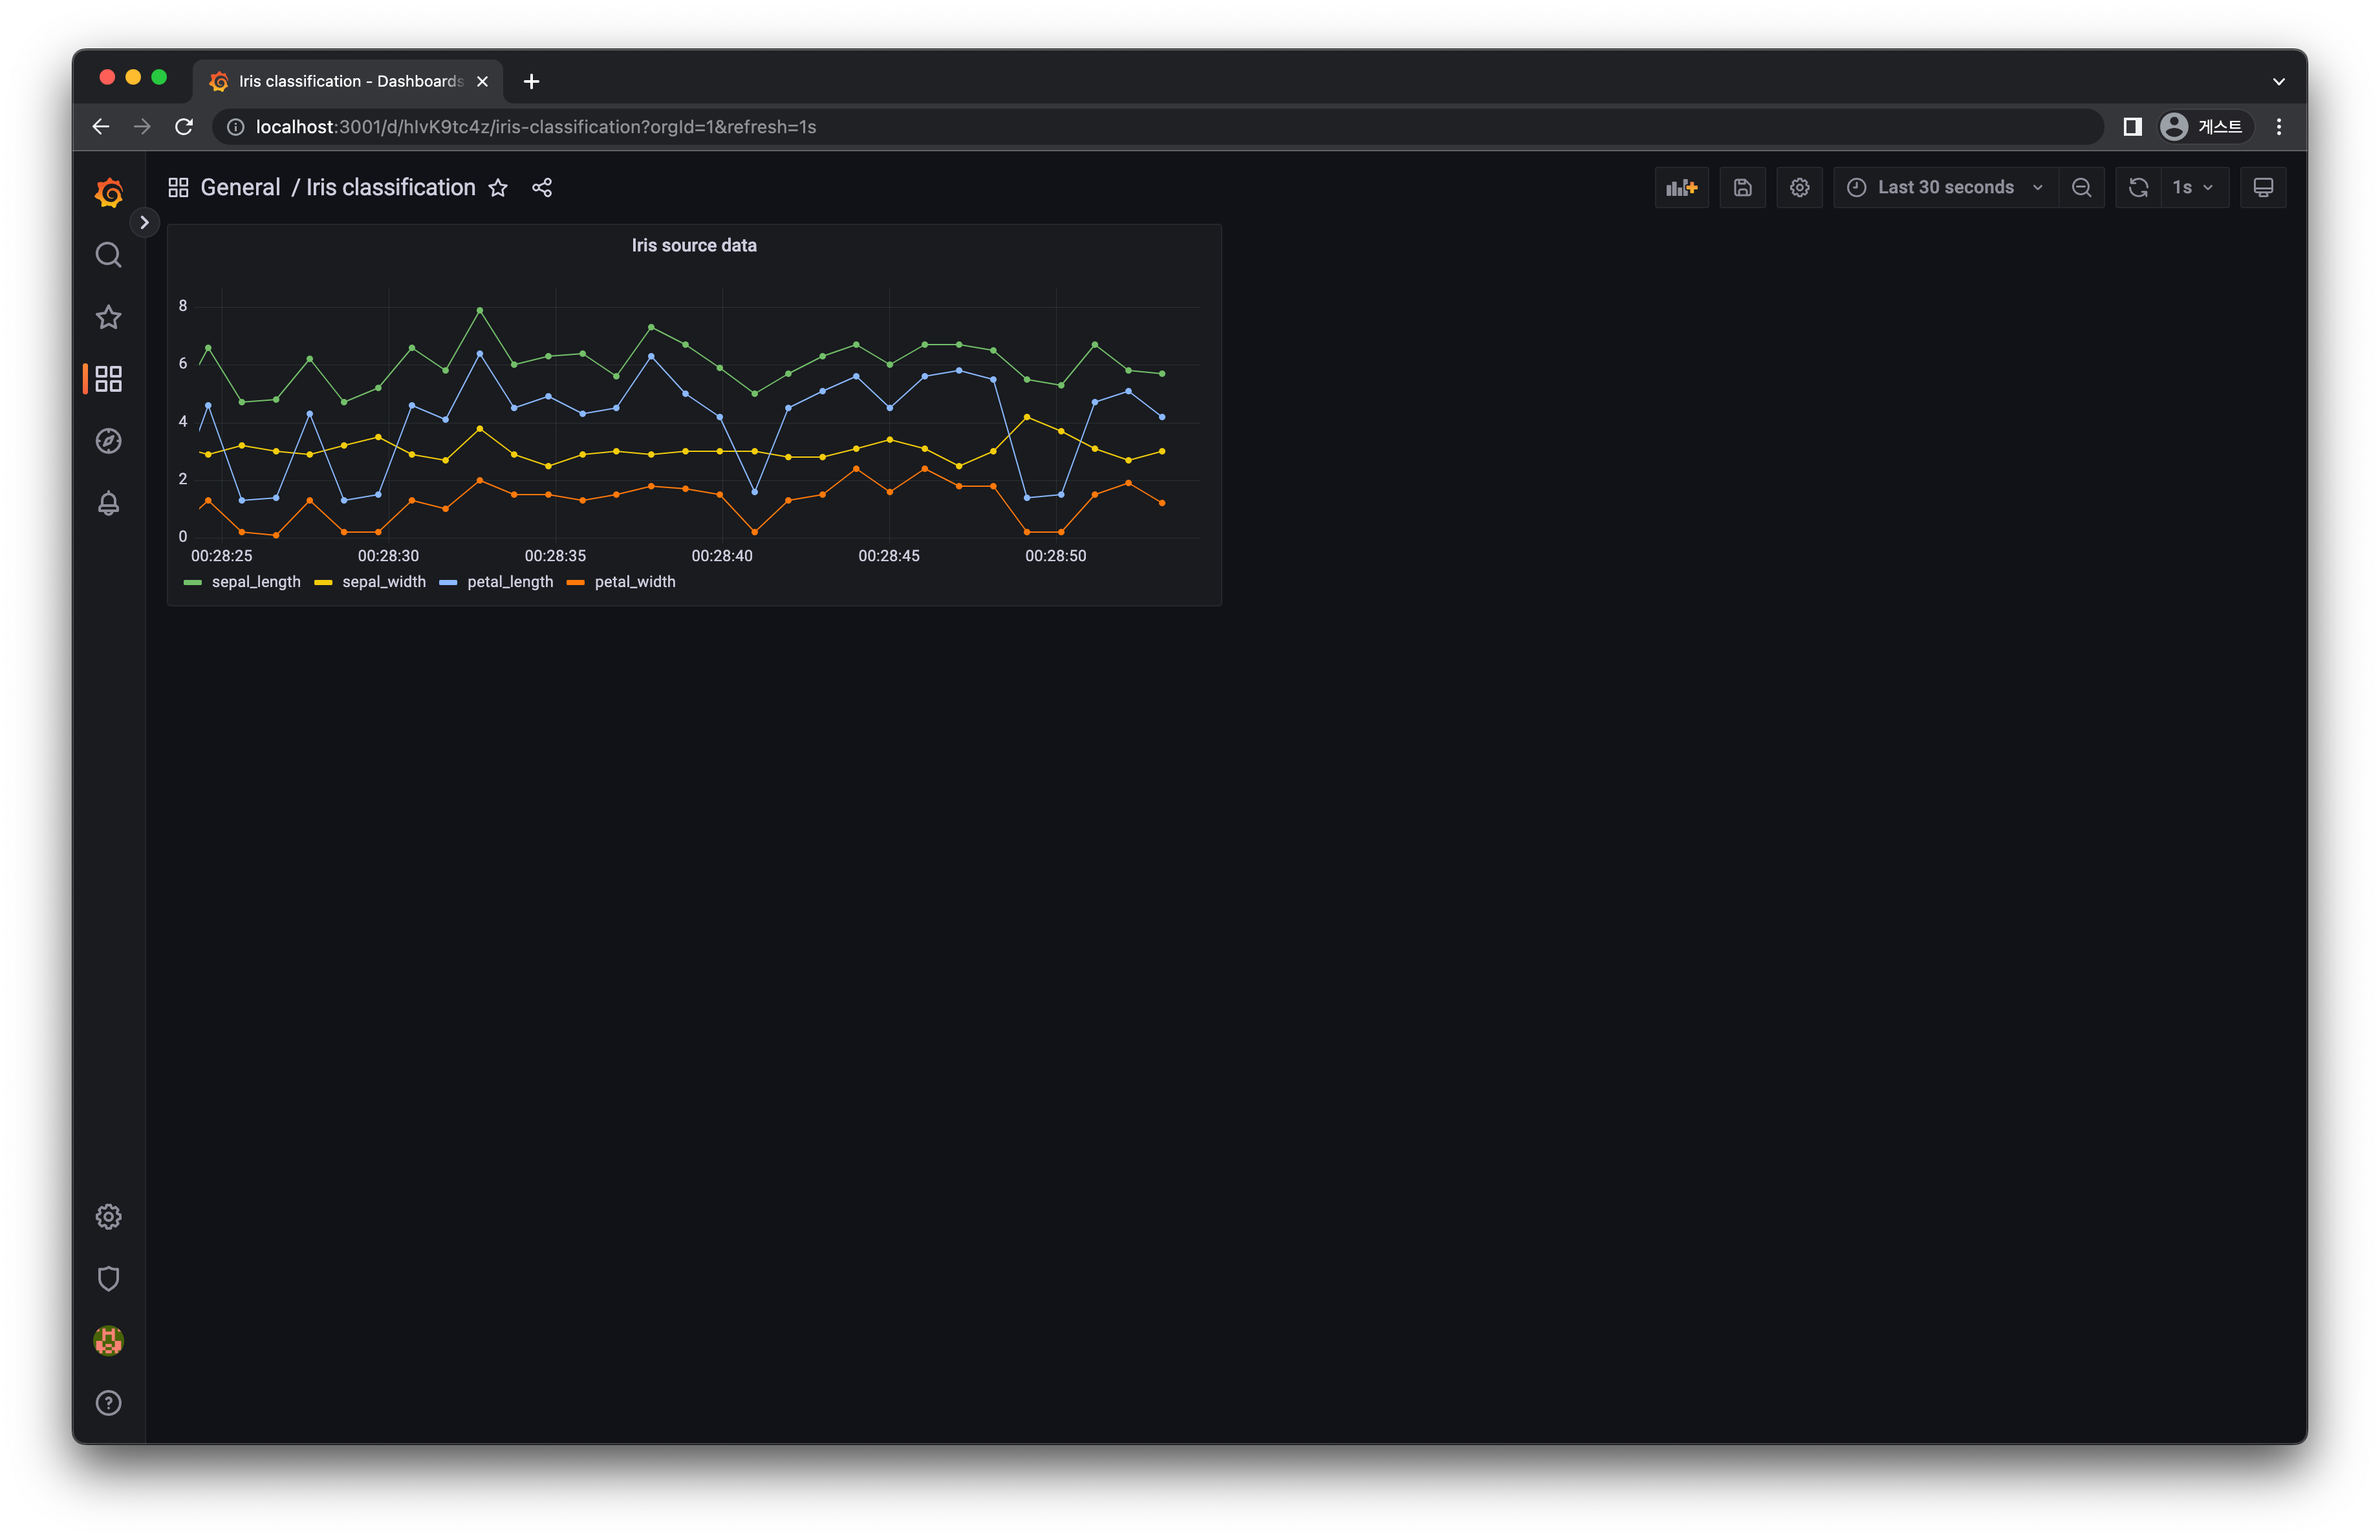Click the green sepal_length color swatch
Screen dimensions: 2380x1540
[193, 583]
